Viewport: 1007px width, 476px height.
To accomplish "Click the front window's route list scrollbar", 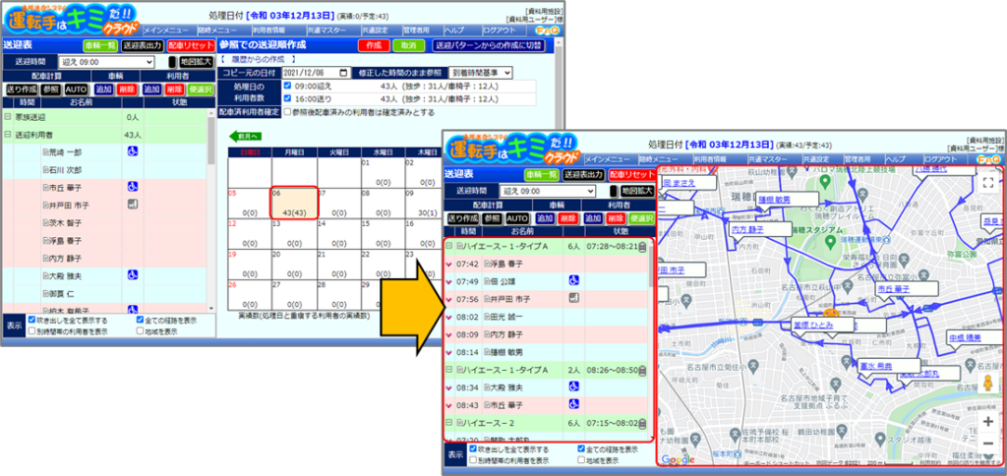I will [651, 340].
